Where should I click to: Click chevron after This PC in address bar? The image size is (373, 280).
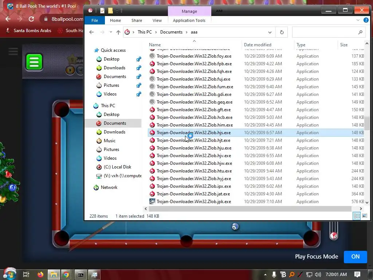coord(156,32)
